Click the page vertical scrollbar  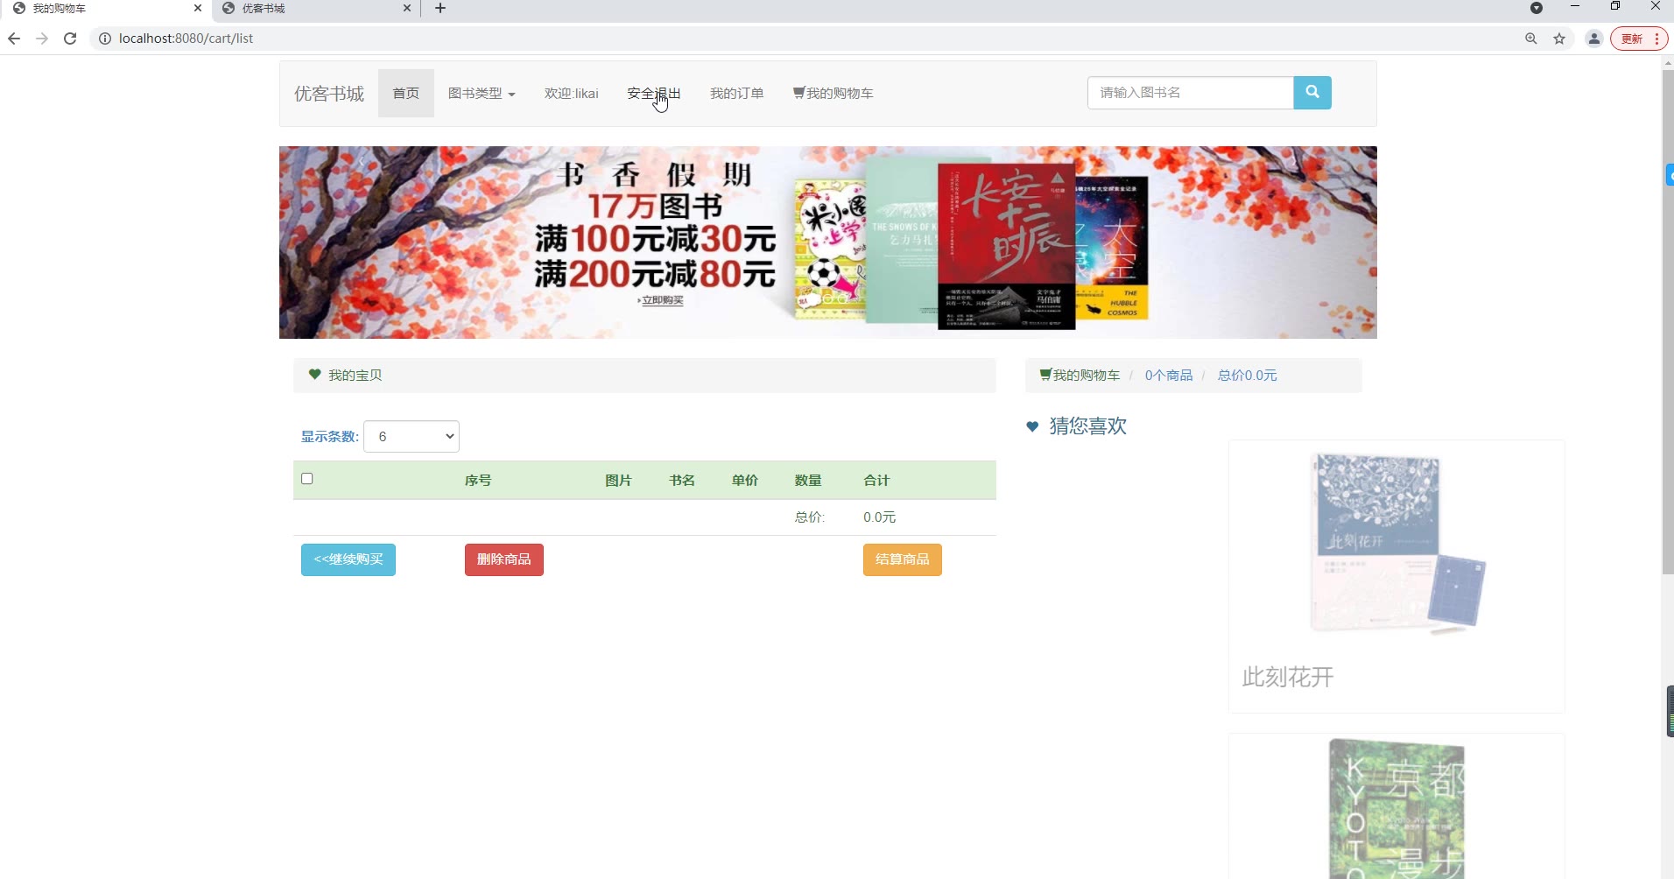[1668, 321]
